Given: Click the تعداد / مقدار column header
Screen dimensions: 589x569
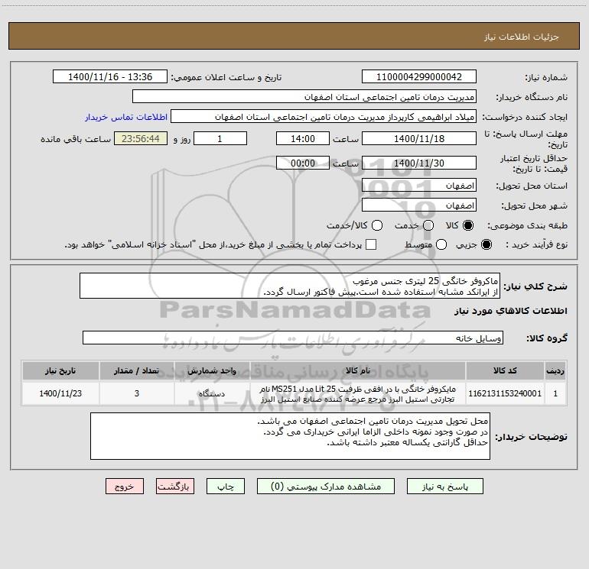Looking at the screenshot, I should pyautogui.click(x=137, y=371).
